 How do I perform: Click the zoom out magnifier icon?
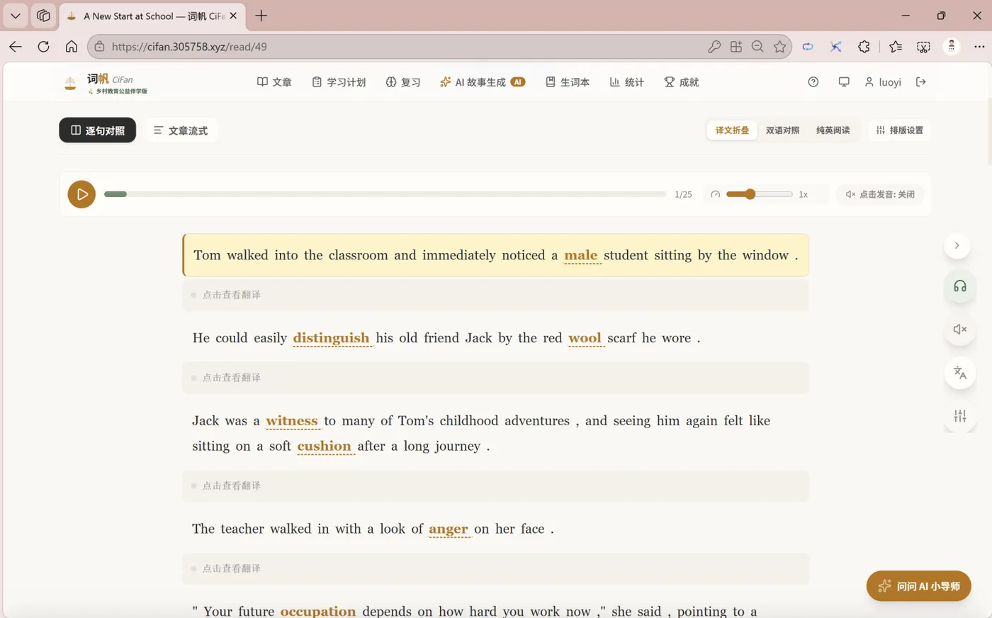click(x=757, y=47)
